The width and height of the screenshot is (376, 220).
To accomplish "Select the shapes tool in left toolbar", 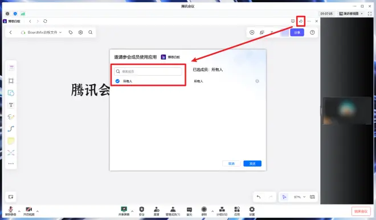I will tap(11, 93).
